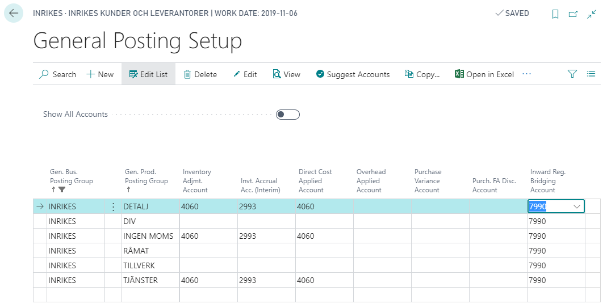607x308 pixels.
Task: Open the filter pane funnel icon
Action: click(572, 74)
